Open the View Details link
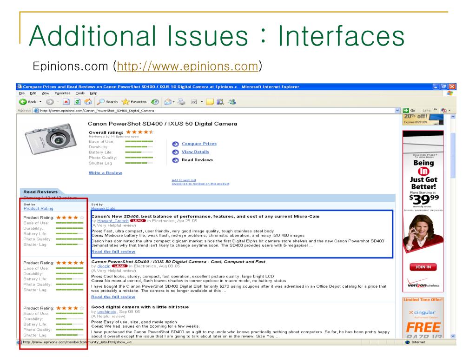 coord(195,152)
